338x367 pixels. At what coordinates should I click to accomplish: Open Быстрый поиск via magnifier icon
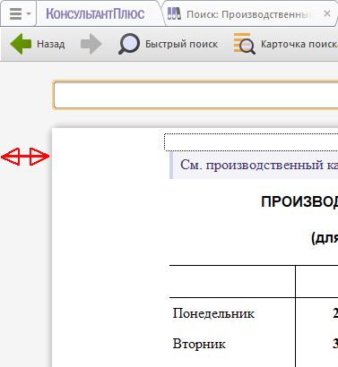click(x=129, y=44)
